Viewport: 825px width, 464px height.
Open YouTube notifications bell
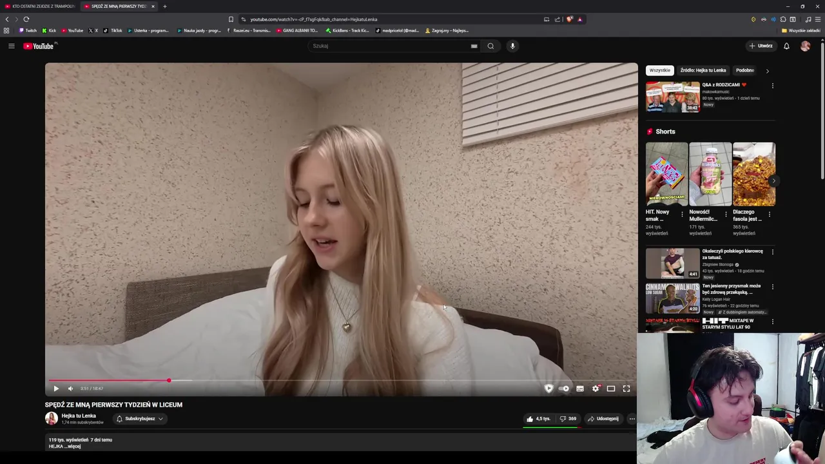[786, 46]
